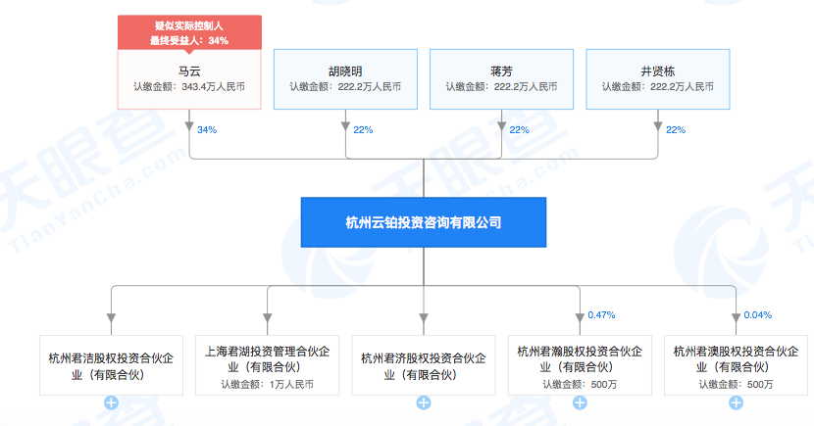The width and height of the screenshot is (814, 426).
Task: Open the 上海君湖投资管理合伙企业 company card
Action: [268, 365]
